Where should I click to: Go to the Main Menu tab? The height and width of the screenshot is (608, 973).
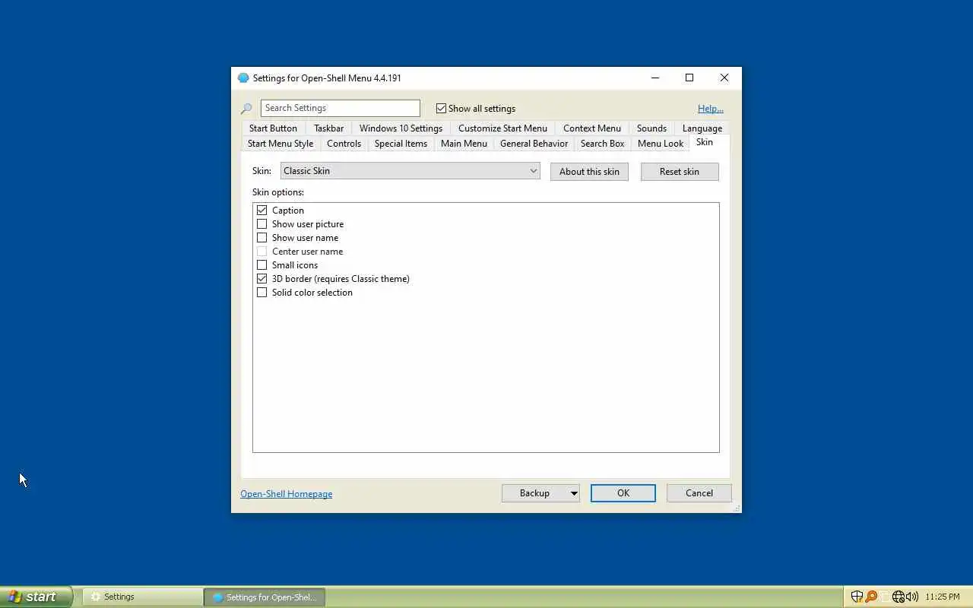coord(464,143)
